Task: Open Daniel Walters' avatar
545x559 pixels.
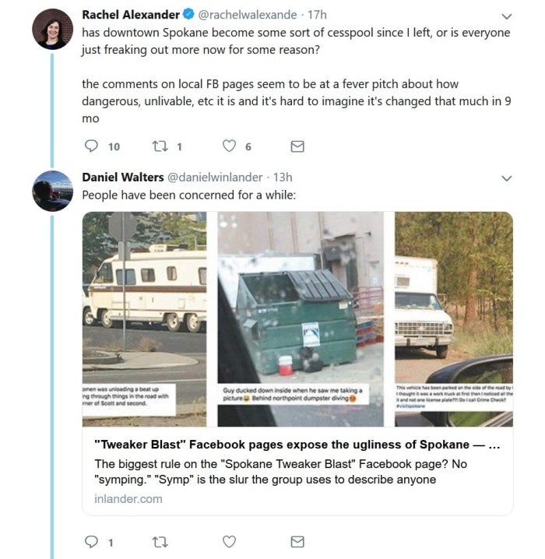Action: click(52, 191)
